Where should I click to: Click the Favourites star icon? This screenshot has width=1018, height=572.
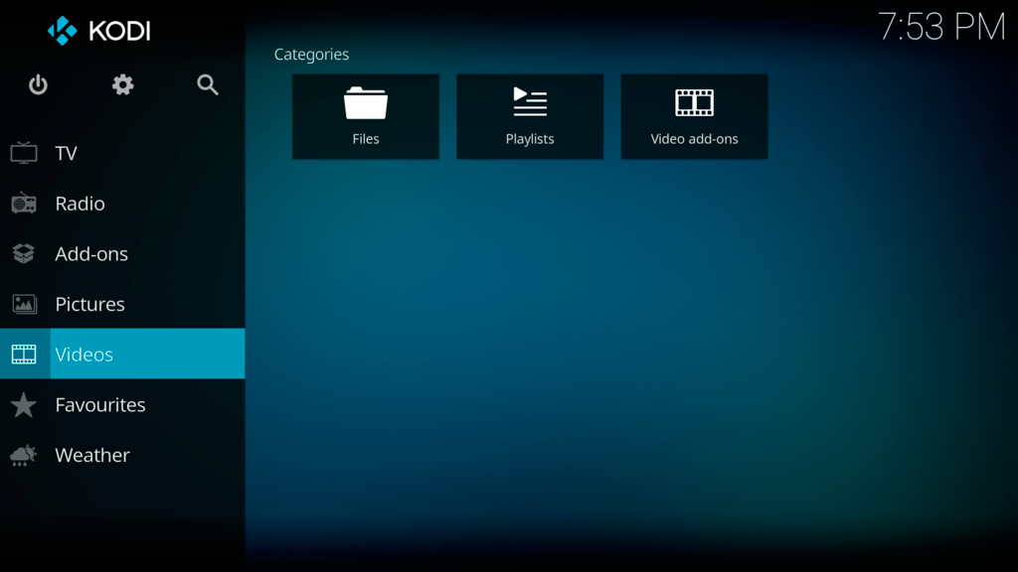point(24,405)
